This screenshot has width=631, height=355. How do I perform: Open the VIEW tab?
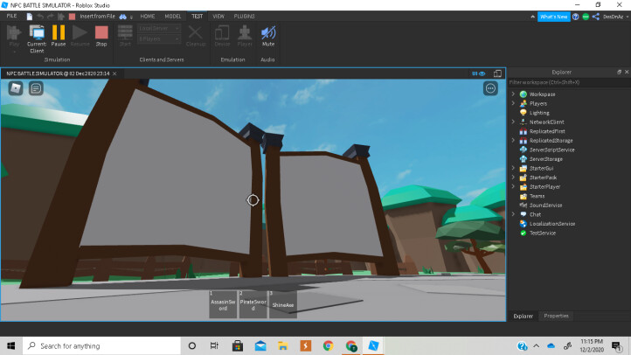tap(218, 17)
